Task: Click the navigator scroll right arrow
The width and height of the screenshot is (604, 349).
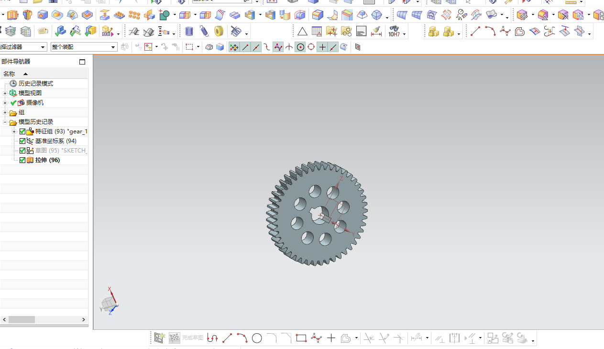Action: (x=84, y=319)
